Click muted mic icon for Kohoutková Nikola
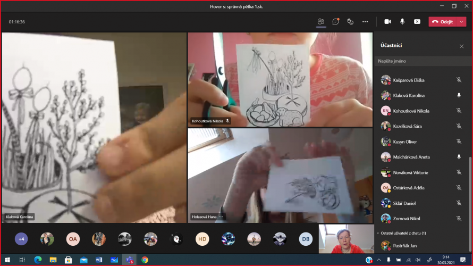Image resolution: width=473 pixels, height=266 pixels. point(459,111)
